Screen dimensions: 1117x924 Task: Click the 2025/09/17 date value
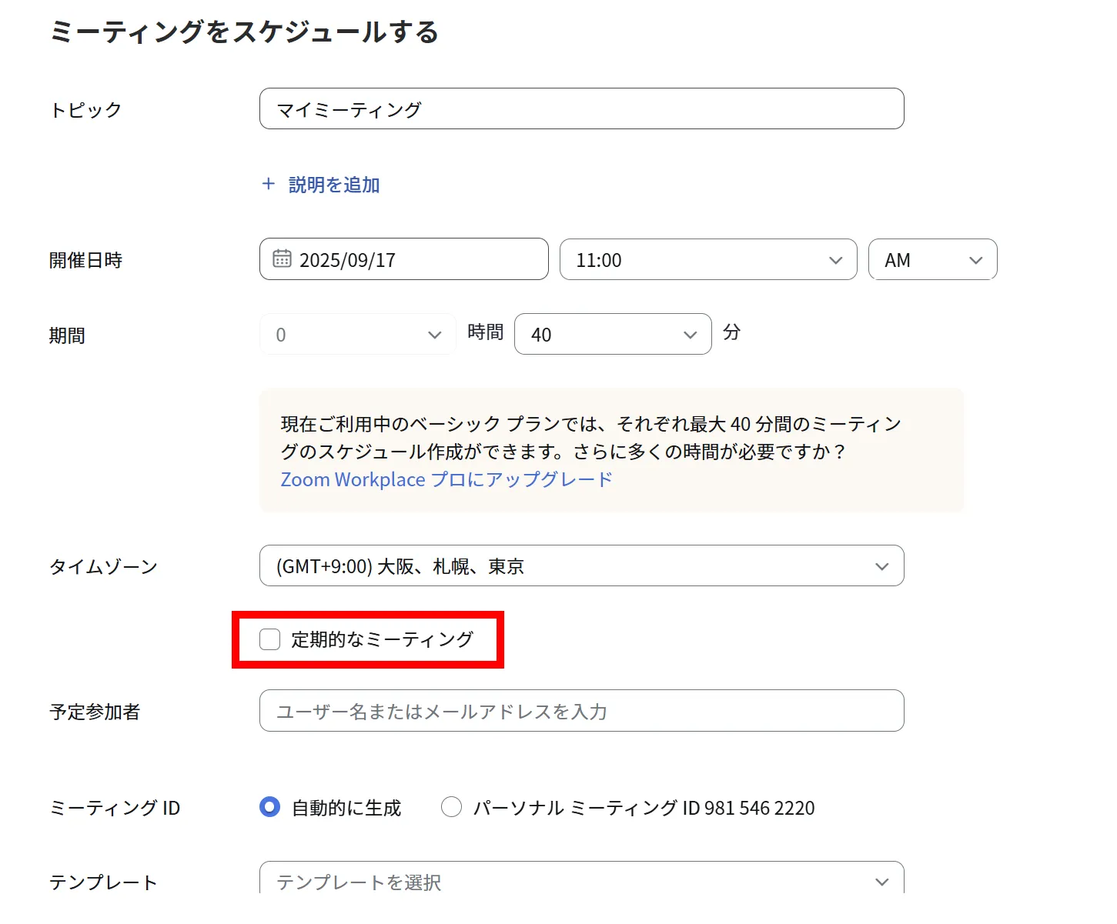pyautogui.click(x=347, y=260)
